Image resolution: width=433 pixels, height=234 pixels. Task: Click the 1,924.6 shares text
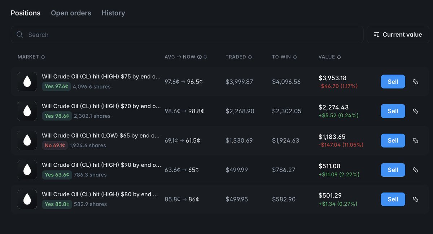click(88, 145)
